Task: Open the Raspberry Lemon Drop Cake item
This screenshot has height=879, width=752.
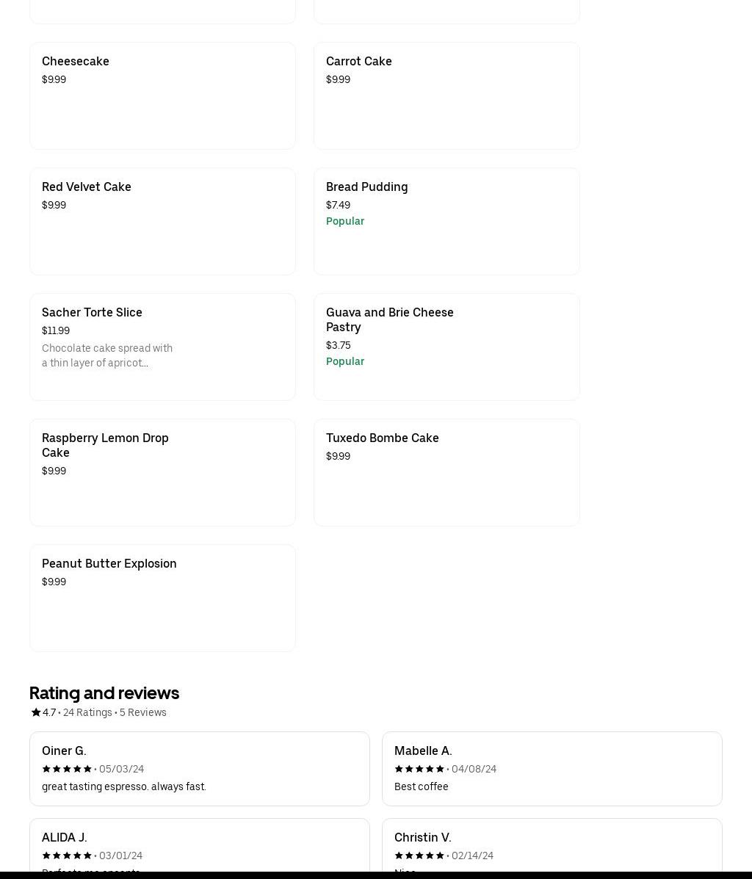Action: [x=162, y=472]
